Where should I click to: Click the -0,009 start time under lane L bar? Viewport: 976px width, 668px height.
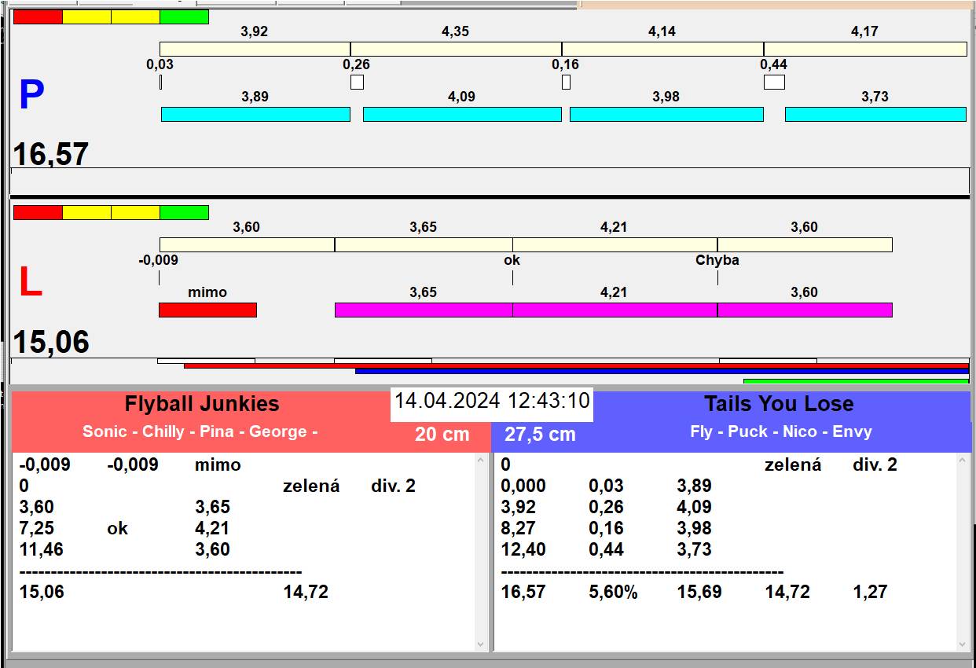point(159,260)
